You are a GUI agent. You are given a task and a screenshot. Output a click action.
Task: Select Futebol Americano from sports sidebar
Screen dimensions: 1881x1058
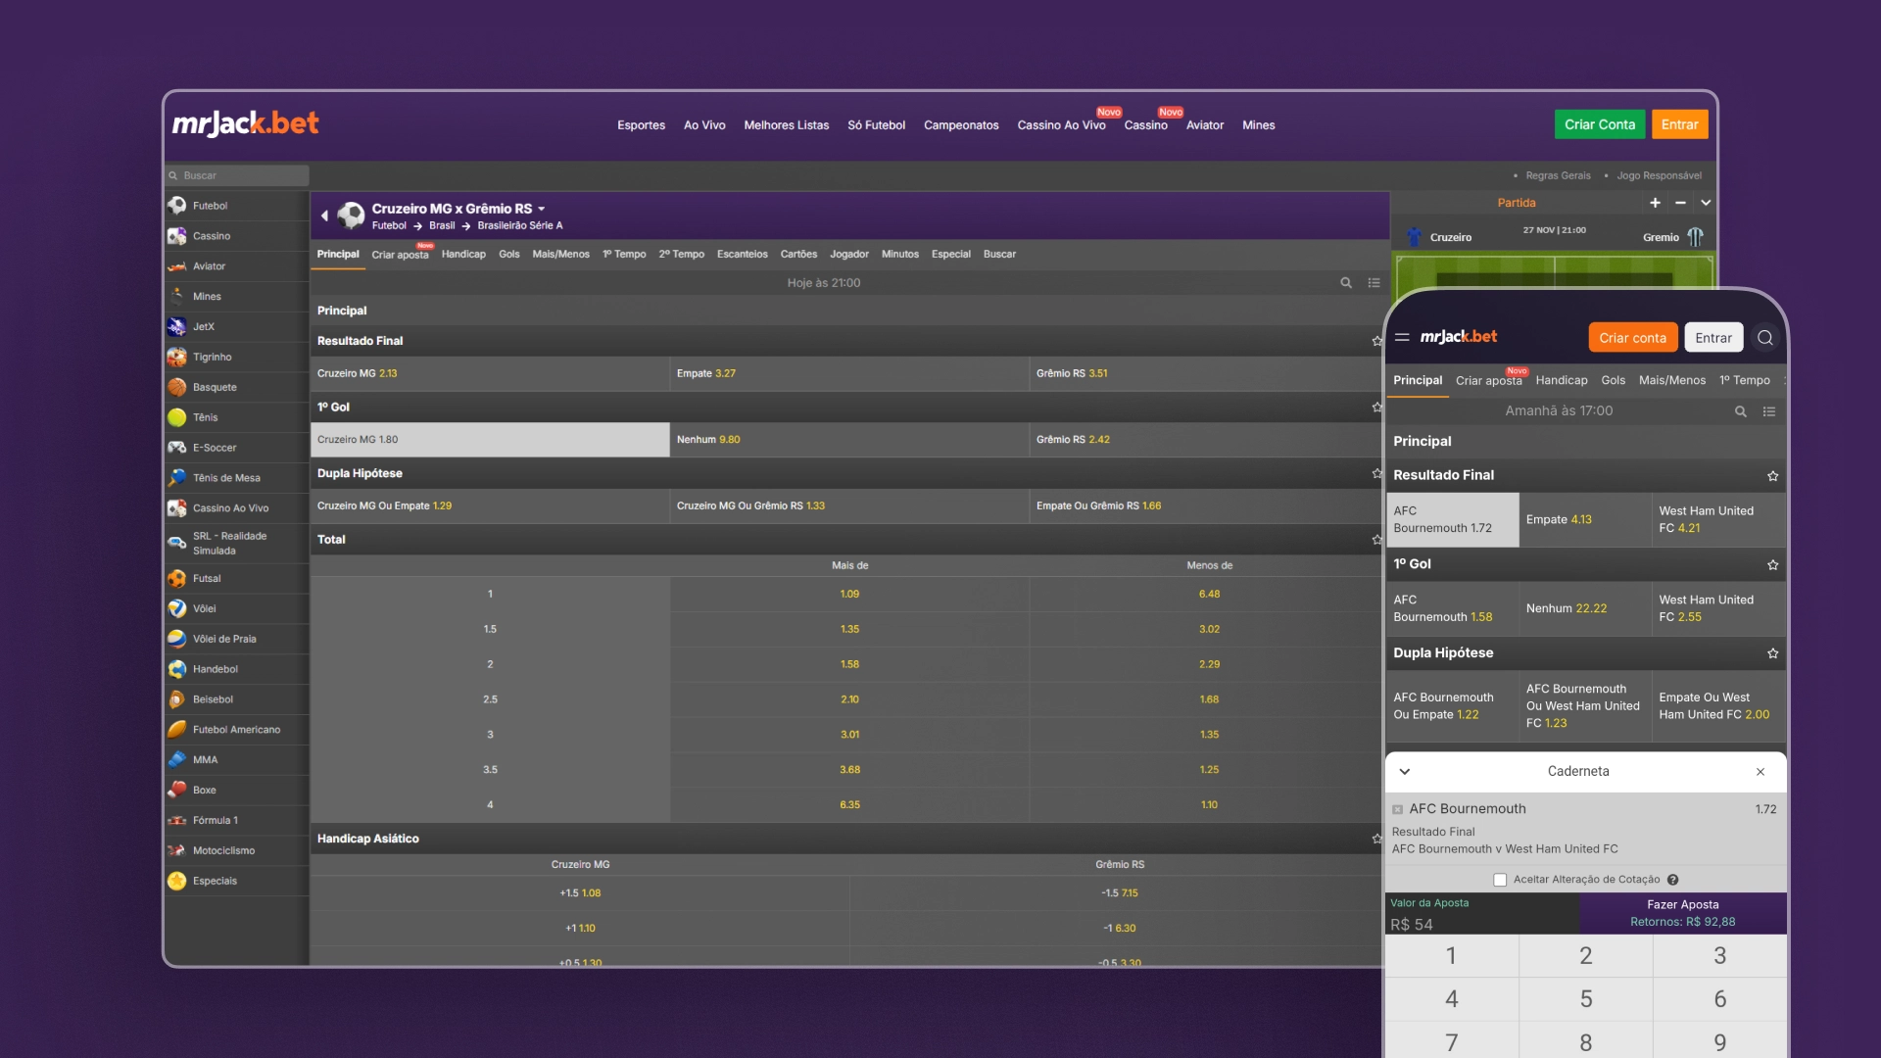point(236,730)
